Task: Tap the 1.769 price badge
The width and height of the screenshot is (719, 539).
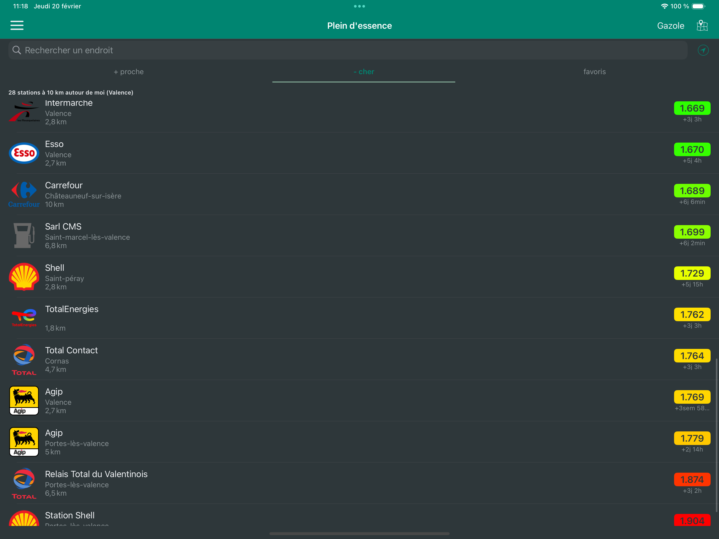Action: (692, 397)
